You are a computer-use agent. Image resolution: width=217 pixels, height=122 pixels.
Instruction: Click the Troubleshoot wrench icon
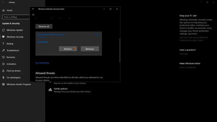pyautogui.click(x=3, y=50)
